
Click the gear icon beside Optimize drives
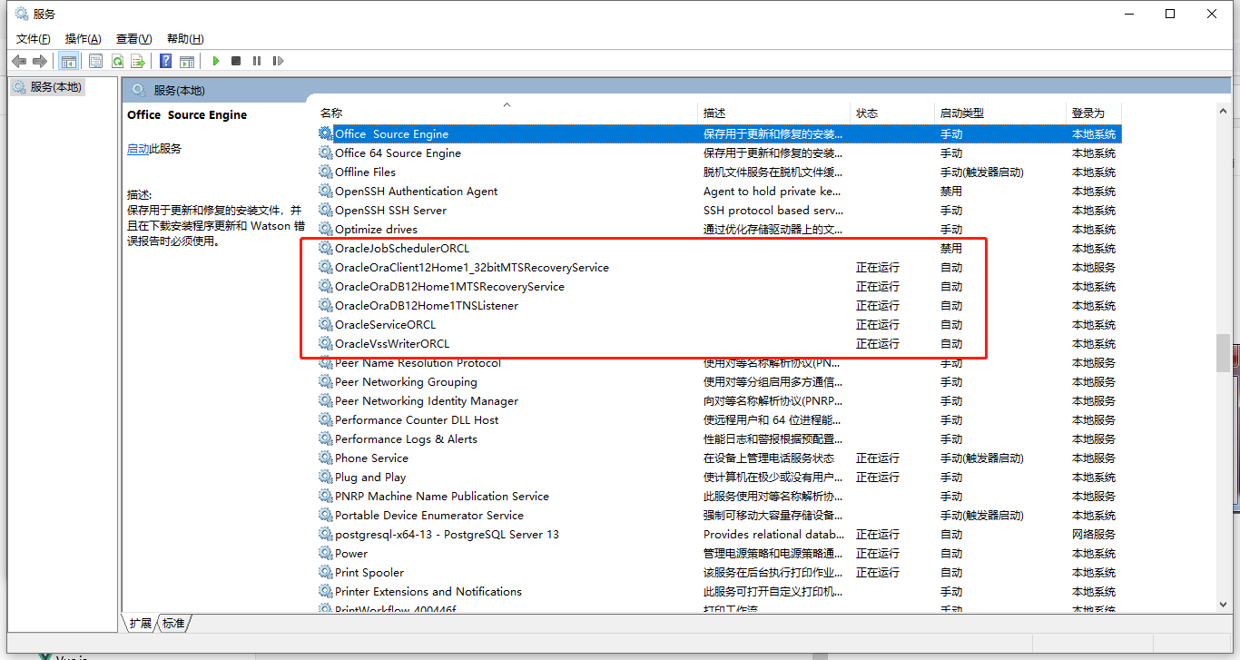pos(326,229)
